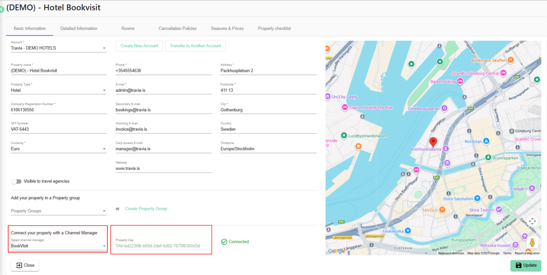Click the green Update button
The height and width of the screenshot is (275, 547).
[526, 265]
